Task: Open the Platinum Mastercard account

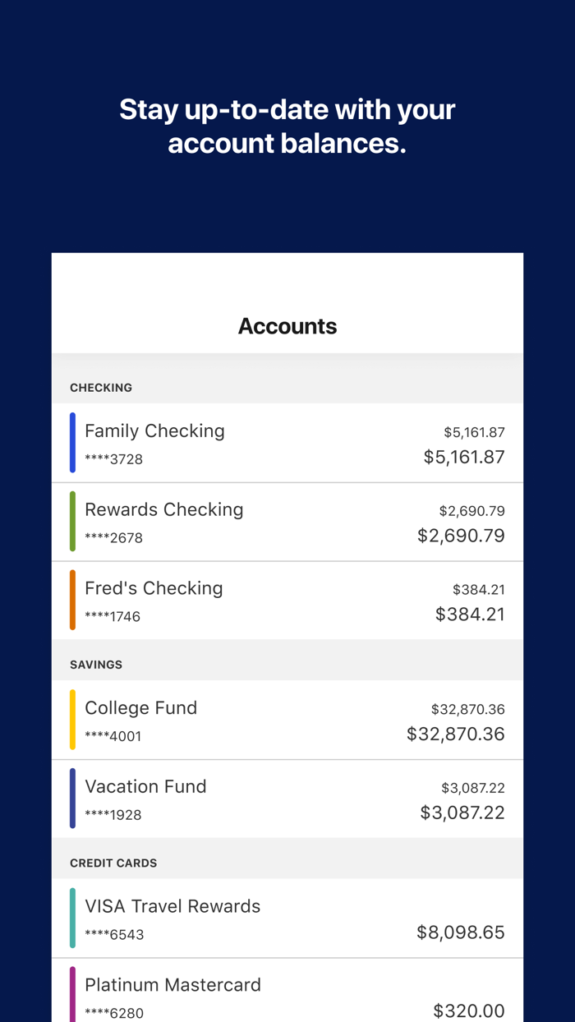Action: point(172,985)
